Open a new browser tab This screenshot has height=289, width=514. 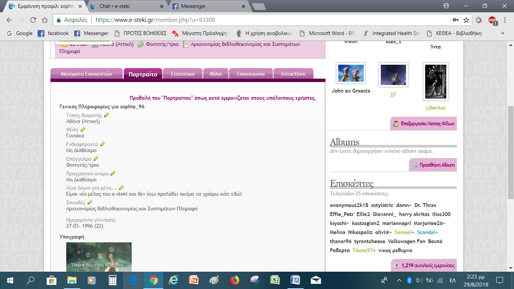258,7
